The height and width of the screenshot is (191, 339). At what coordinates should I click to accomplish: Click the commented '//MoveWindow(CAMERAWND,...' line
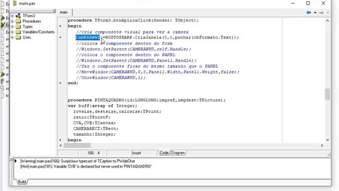158,72
